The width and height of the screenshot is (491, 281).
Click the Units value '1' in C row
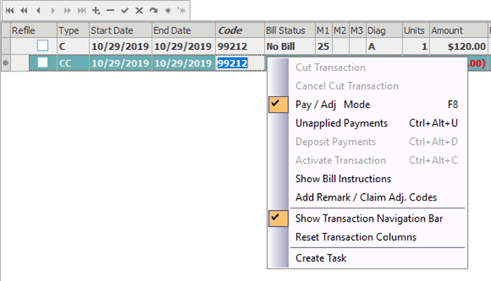coord(416,46)
